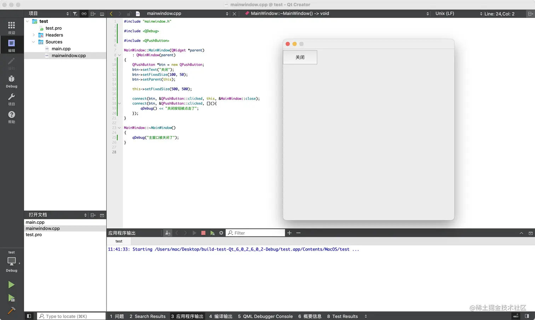Open the 1 问题 (Issues) pane
The width and height of the screenshot is (535, 320).
pyautogui.click(x=117, y=316)
